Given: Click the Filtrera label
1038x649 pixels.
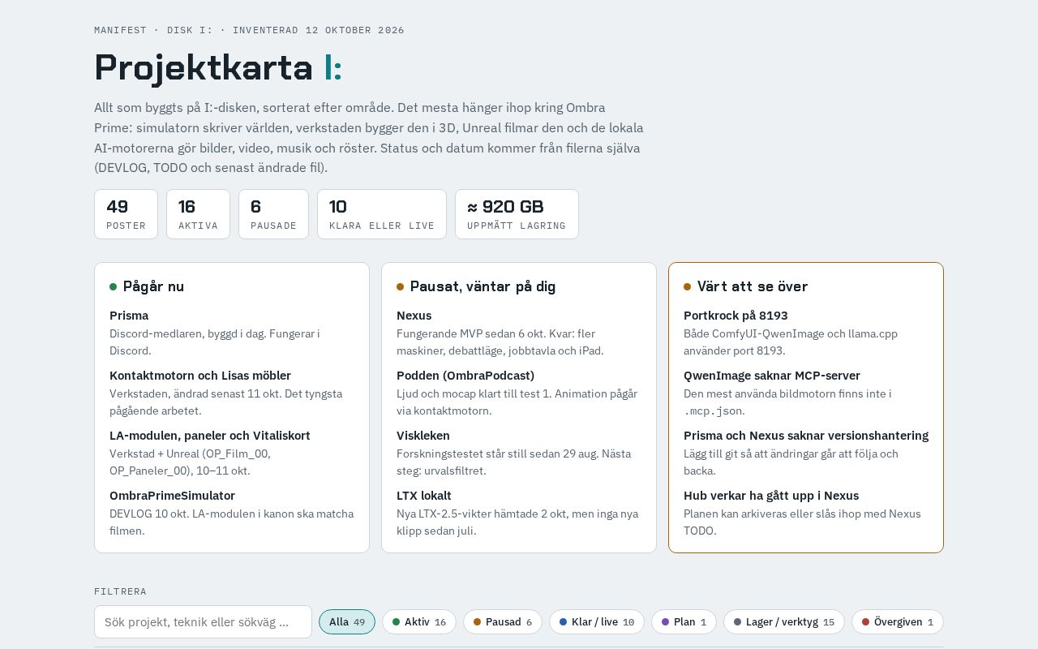Looking at the screenshot, I should 120,591.
